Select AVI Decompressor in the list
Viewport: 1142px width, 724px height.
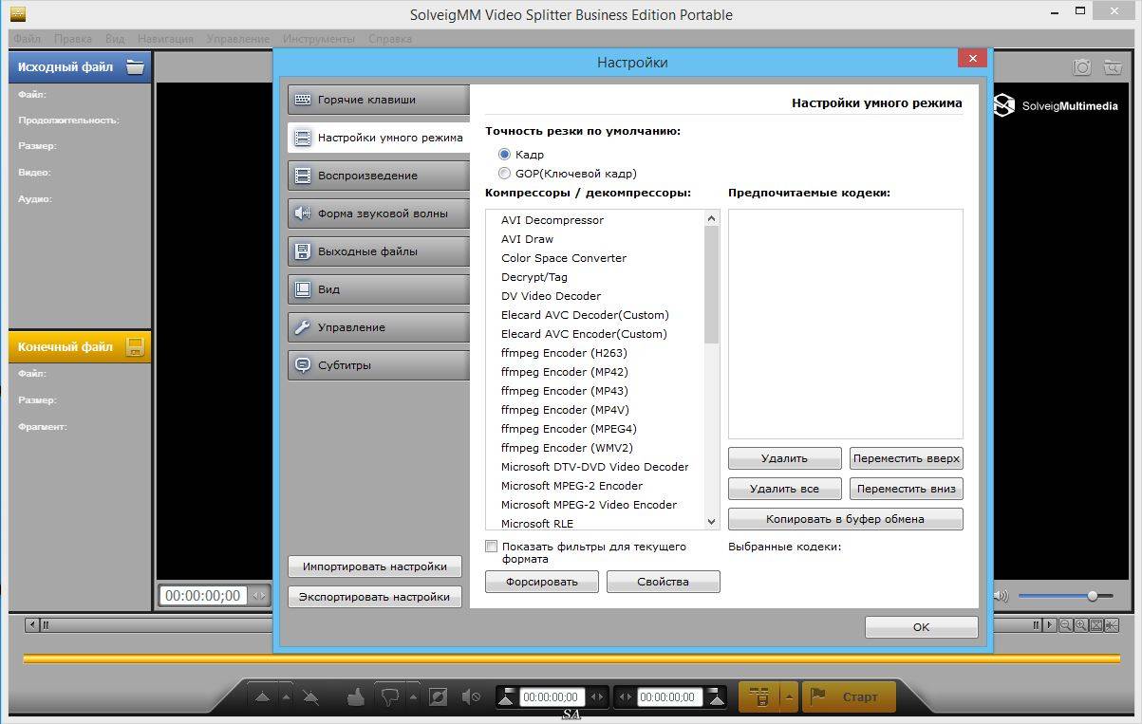point(552,220)
